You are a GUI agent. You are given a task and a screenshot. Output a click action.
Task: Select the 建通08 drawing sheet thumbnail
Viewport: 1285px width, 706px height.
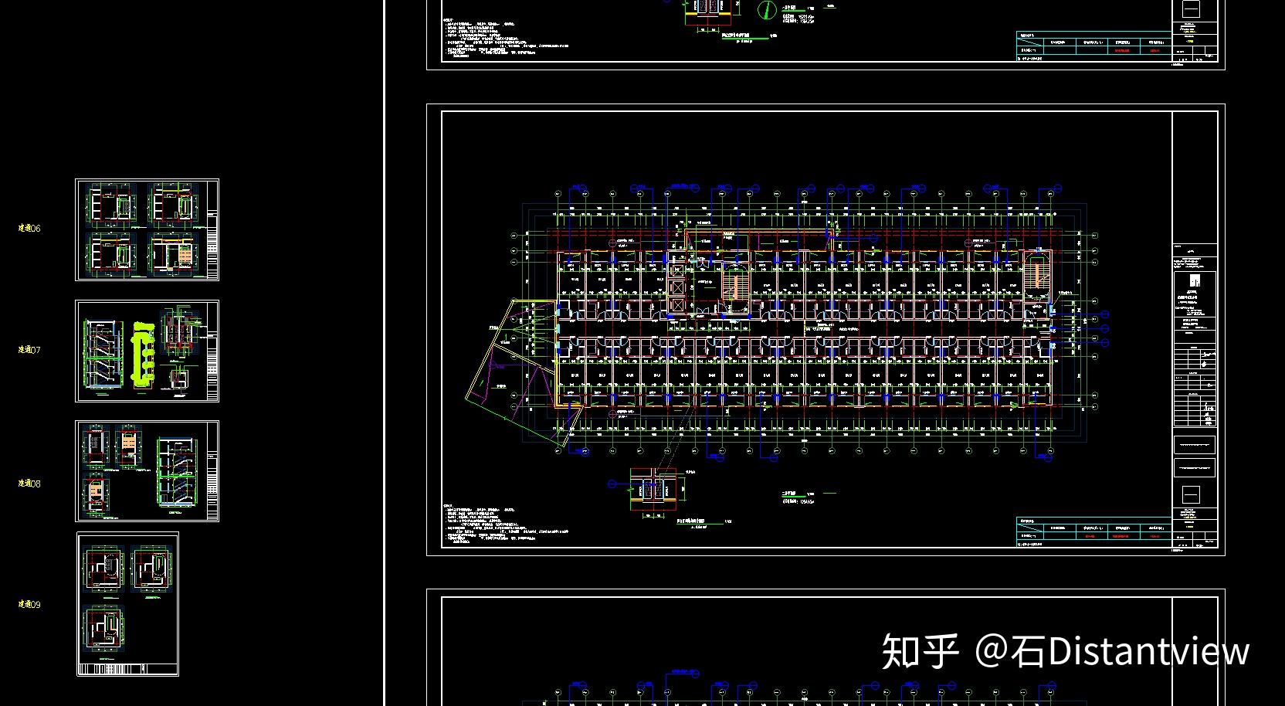[147, 471]
